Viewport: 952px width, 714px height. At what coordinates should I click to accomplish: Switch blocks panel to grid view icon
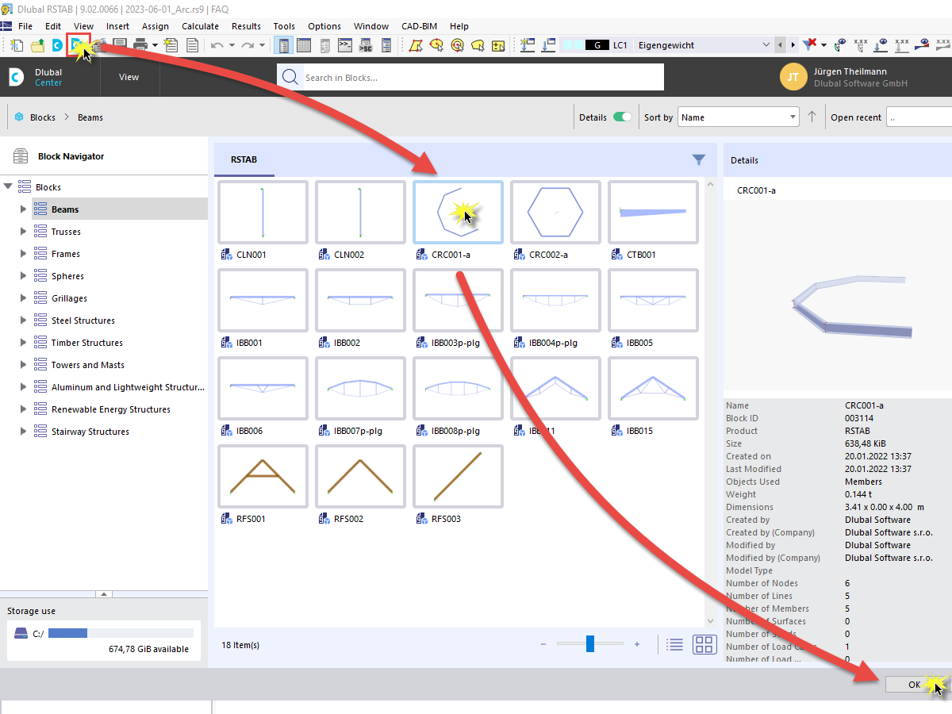tap(704, 644)
